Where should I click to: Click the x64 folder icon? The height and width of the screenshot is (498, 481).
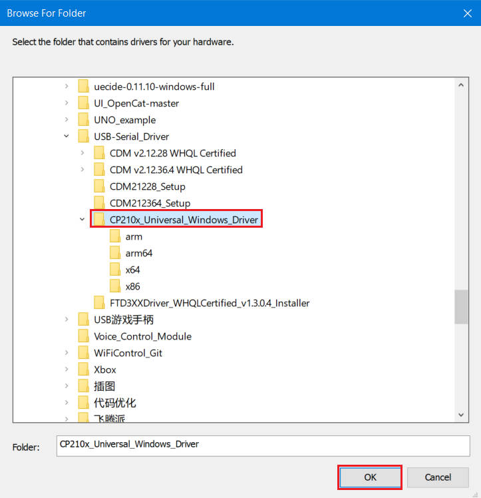pyautogui.click(x=115, y=270)
